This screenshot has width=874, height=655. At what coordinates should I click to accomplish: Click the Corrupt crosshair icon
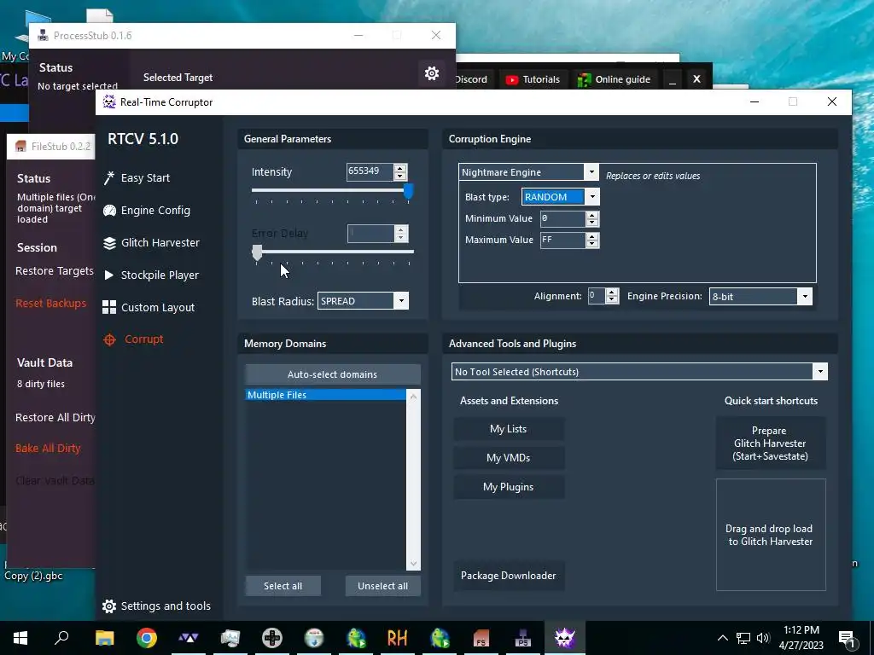point(110,339)
